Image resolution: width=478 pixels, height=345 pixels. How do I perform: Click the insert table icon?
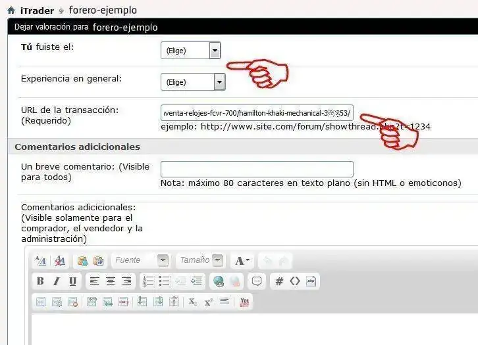(41, 302)
